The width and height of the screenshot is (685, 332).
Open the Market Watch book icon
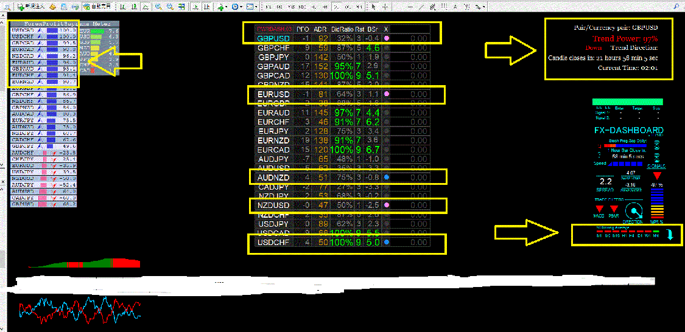[x=52, y=7]
